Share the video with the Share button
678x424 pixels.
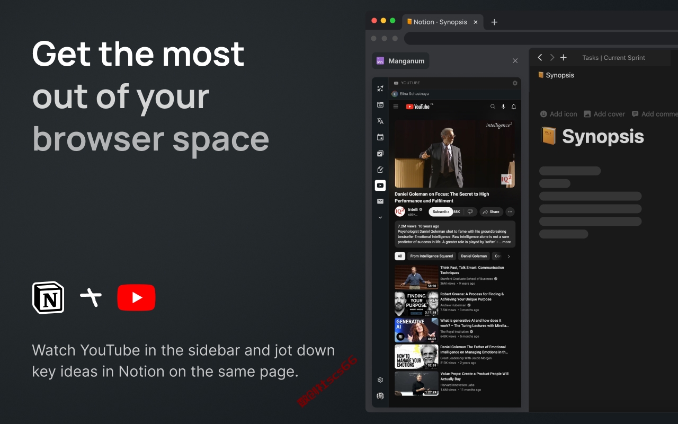pos(491,211)
